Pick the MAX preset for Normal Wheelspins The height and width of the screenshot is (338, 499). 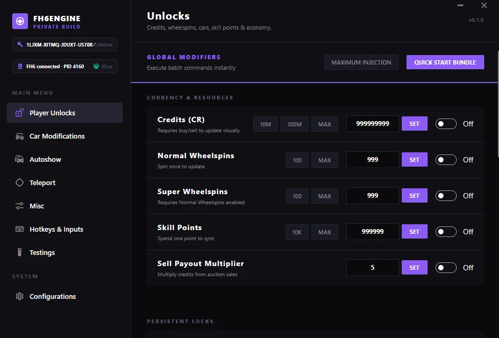pos(325,160)
